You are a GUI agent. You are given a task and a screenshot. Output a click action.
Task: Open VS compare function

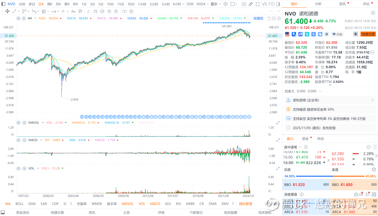coord(265,4)
